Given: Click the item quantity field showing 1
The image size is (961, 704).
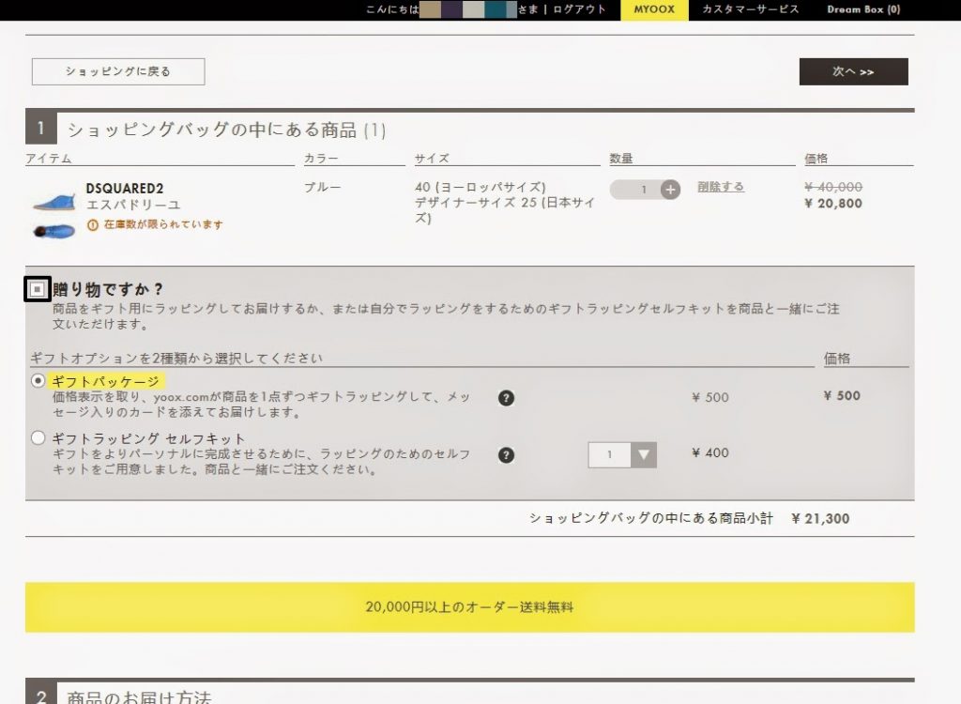Looking at the screenshot, I should (635, 190).
